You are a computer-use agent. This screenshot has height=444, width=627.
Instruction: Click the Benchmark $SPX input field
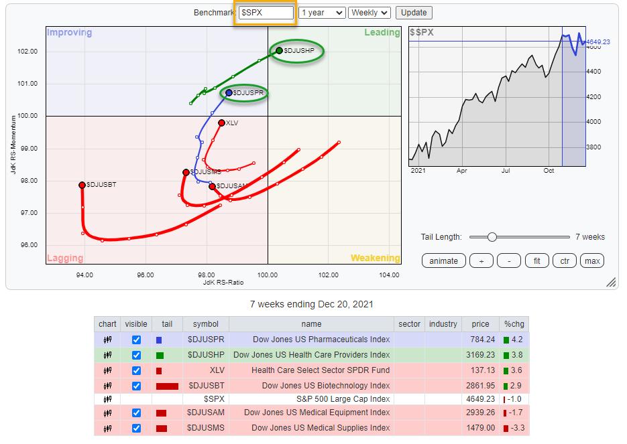tap(266, 13)
